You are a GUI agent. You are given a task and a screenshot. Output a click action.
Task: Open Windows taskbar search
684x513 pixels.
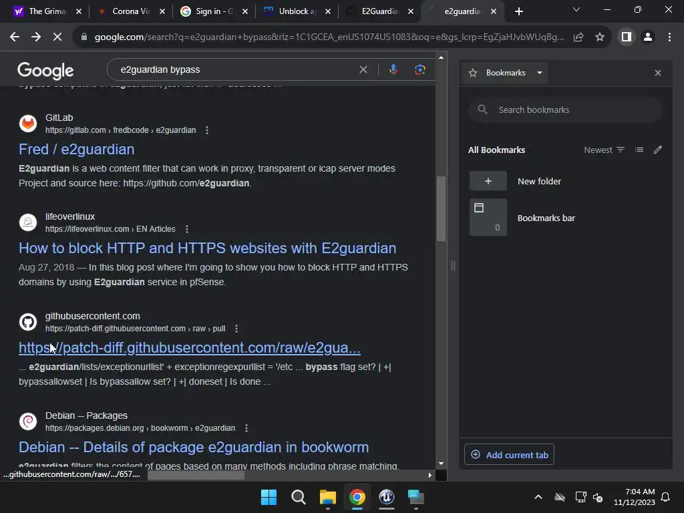pyautogui.click(x=299, y=497)
